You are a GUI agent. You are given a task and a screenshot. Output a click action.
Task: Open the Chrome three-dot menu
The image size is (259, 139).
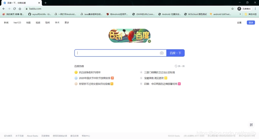tap(255, 9)
